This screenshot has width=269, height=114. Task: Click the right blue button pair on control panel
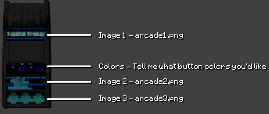pyautogui.click(x=40, y=69)
